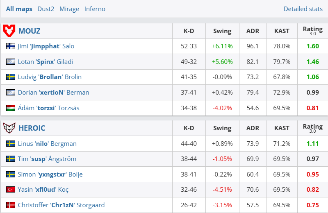Switch to the Dust2 map tab
Screen dimensions: 328x213
[46, 9]
